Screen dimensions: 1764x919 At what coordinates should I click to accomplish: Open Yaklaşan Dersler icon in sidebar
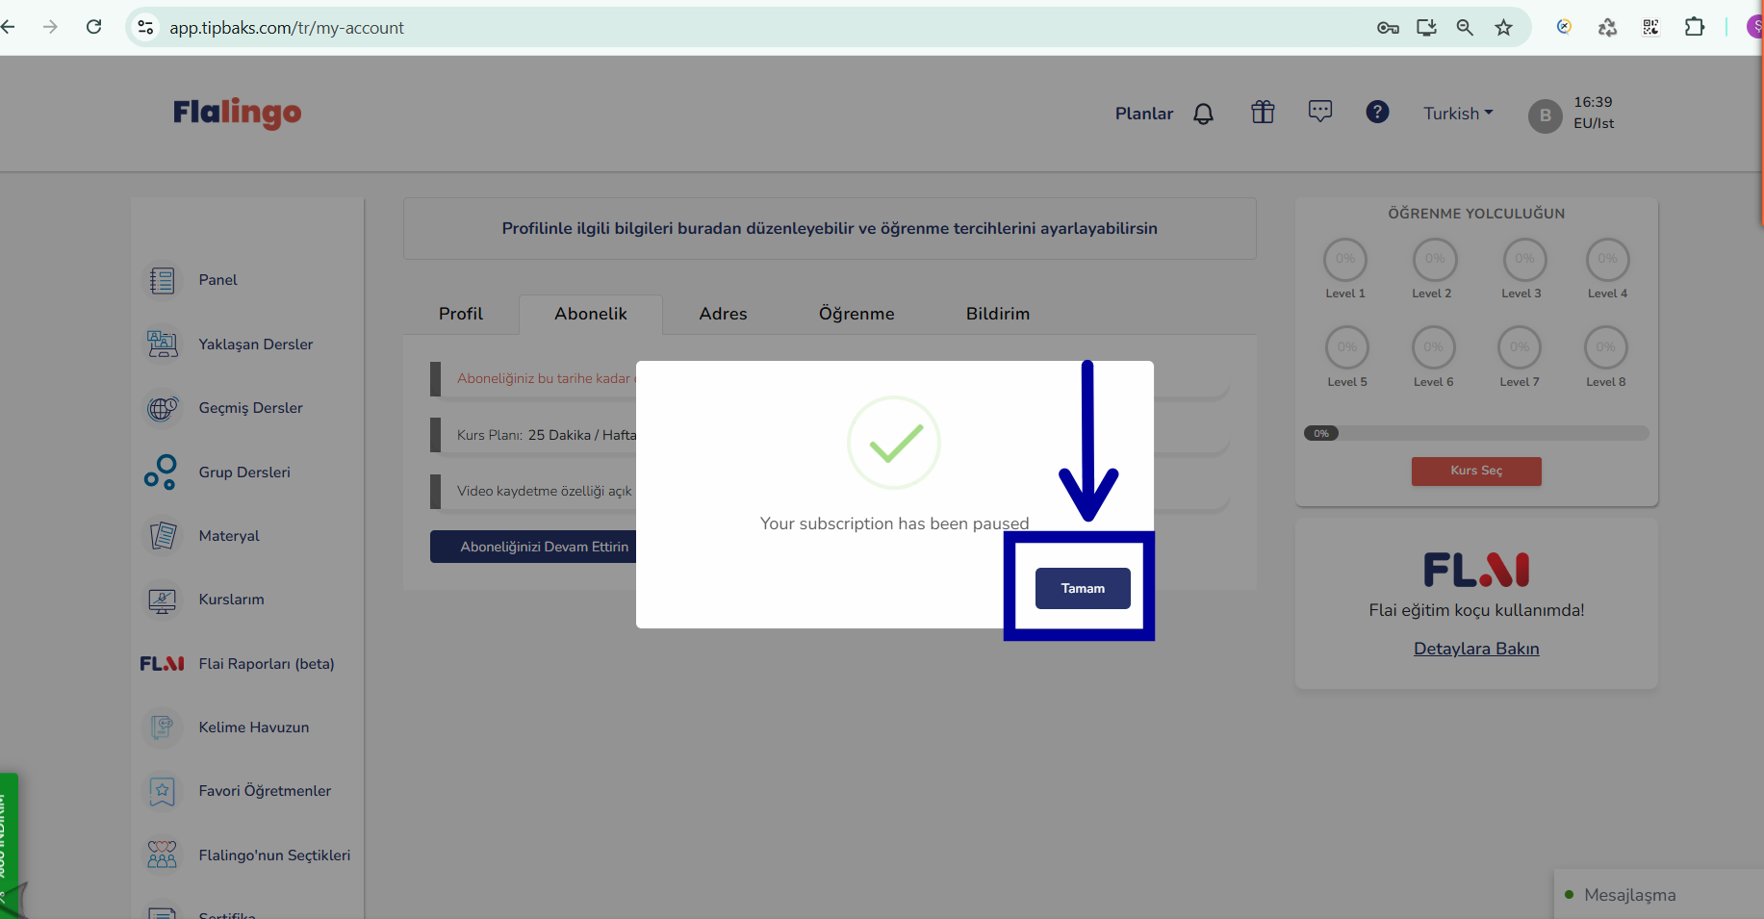tap(162, 344)
